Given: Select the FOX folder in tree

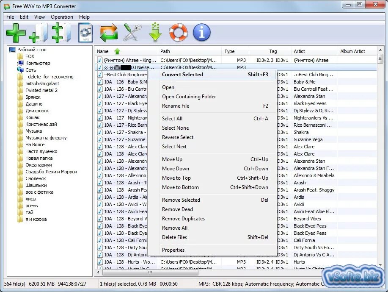Looking at the screenshot, I should pos(30,56).
